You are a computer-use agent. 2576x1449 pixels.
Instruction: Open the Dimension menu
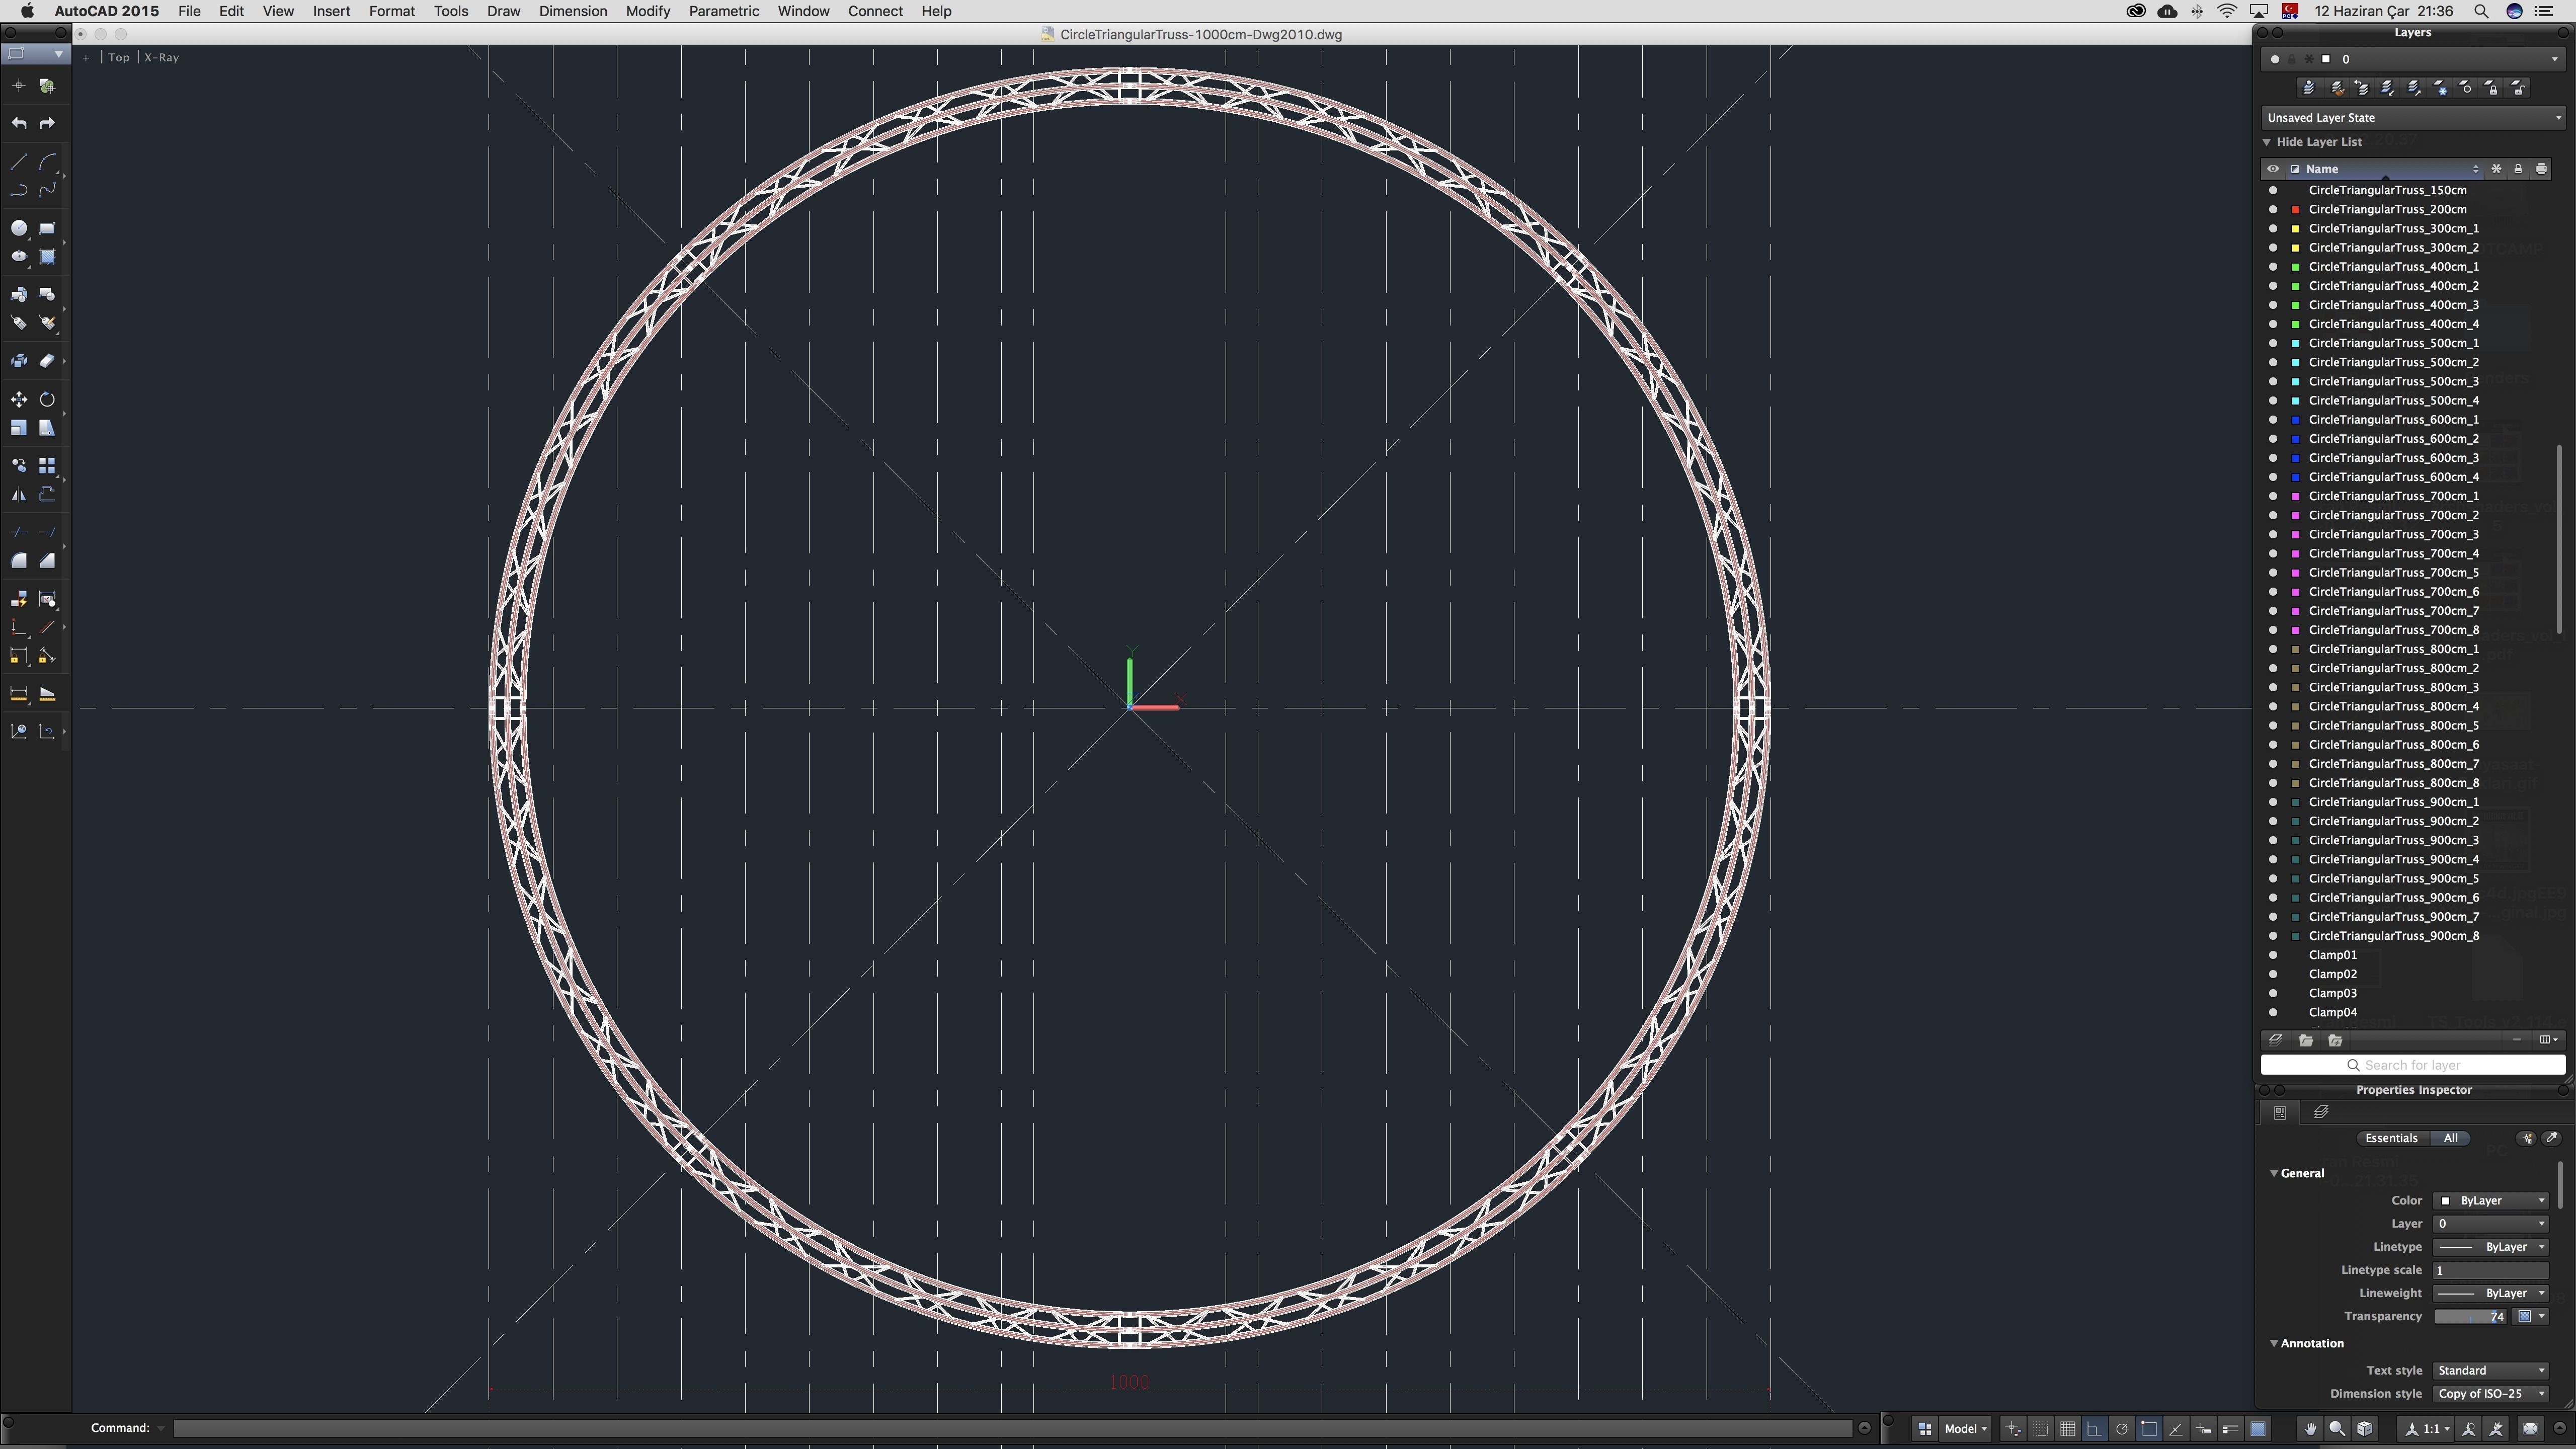pos(572,11)
